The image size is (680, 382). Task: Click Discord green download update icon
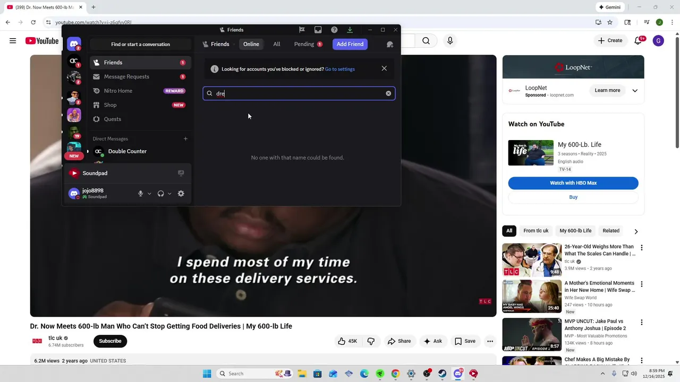350,30
